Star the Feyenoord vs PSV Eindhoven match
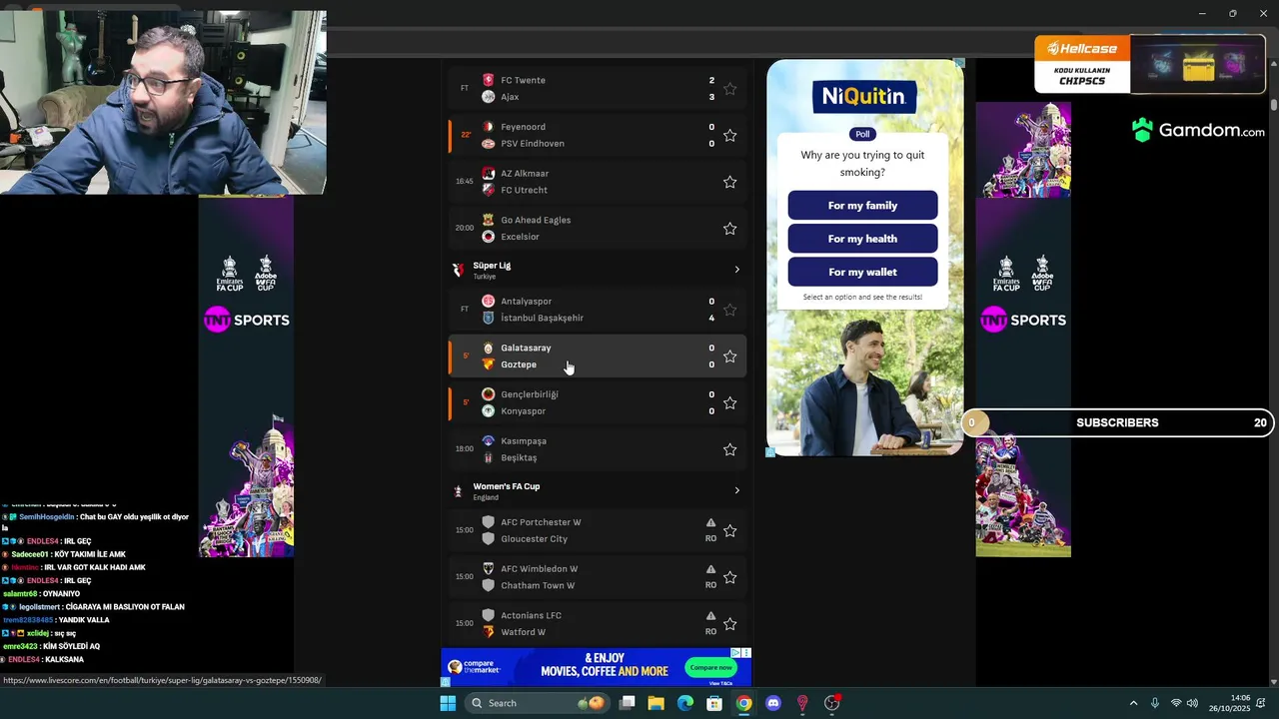This screenshot has height=719, width=1279. pyautogui.click(x=730, y=135)
